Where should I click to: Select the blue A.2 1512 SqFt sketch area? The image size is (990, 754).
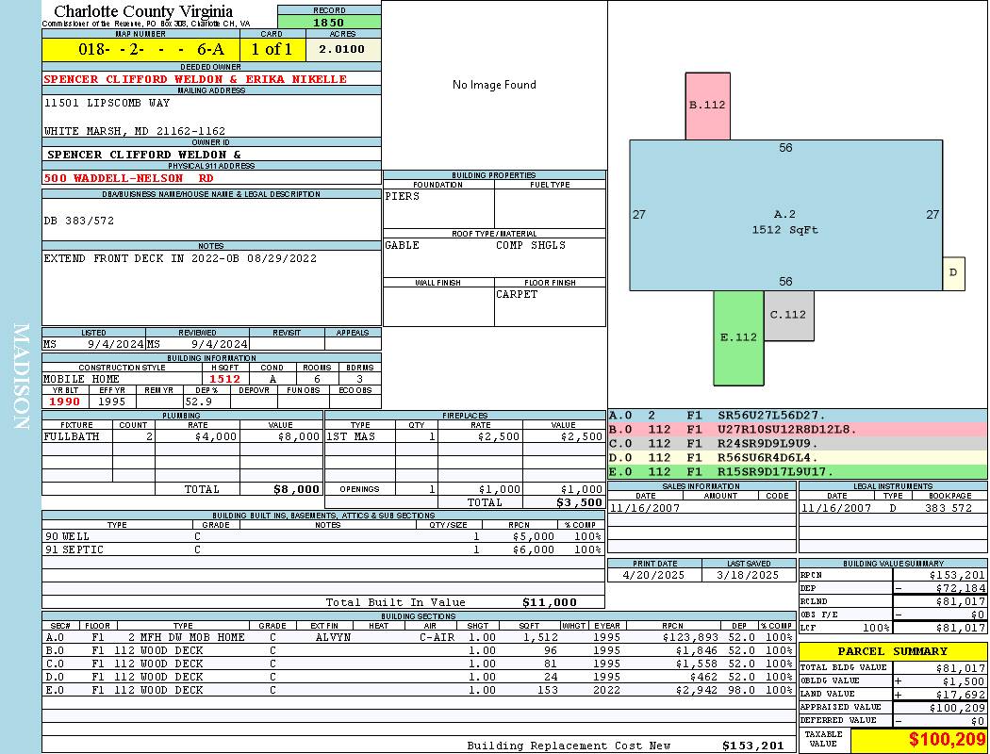point(786,216)
